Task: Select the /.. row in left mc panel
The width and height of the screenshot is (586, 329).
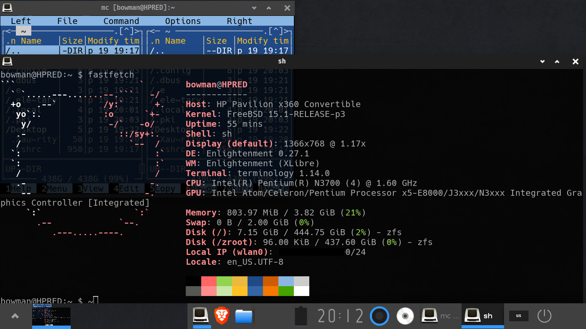Action: coord(72,51)
